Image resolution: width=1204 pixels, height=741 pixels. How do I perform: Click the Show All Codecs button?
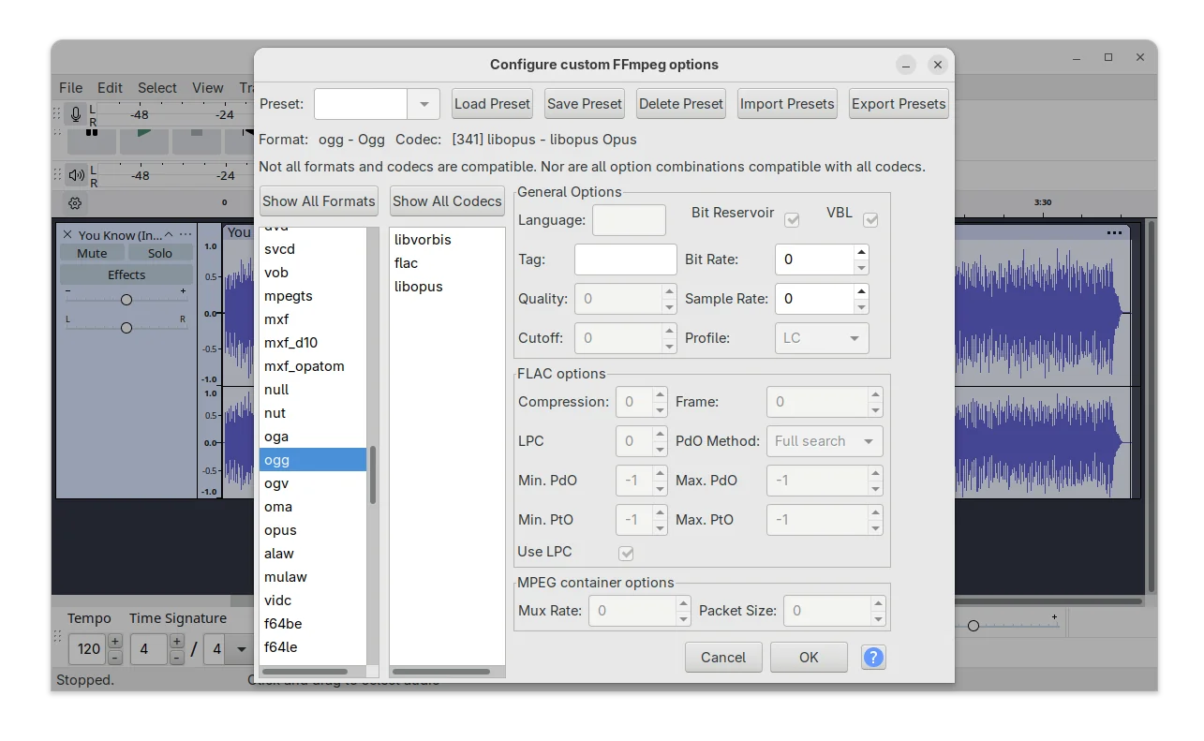447,201
